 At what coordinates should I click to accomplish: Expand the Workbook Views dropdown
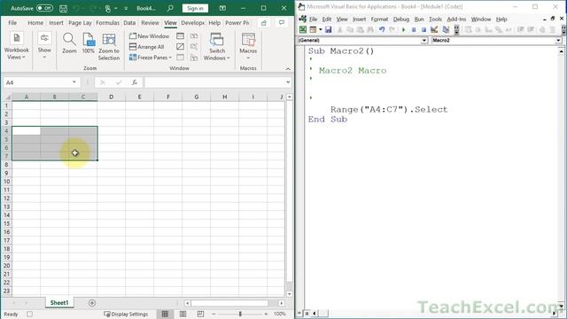point(16,46)
